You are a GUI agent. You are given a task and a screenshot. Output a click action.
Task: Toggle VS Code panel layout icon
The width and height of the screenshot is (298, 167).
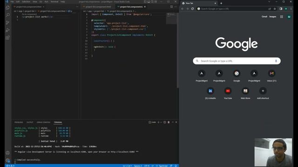[x=149, y=2]
